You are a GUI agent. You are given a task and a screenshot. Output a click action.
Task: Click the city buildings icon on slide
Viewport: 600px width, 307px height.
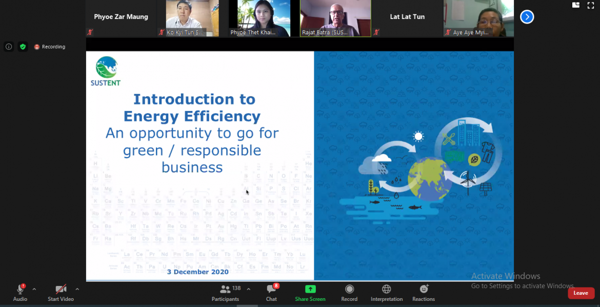(469, 133)
